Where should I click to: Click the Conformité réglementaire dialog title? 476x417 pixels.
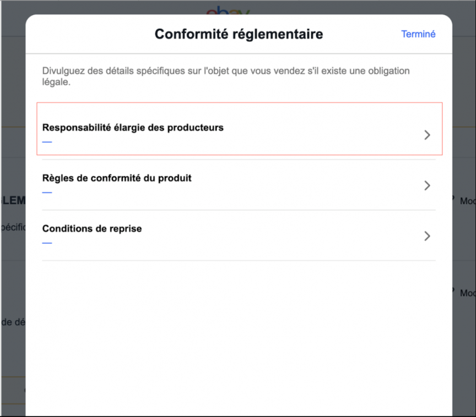pos(239,34)
